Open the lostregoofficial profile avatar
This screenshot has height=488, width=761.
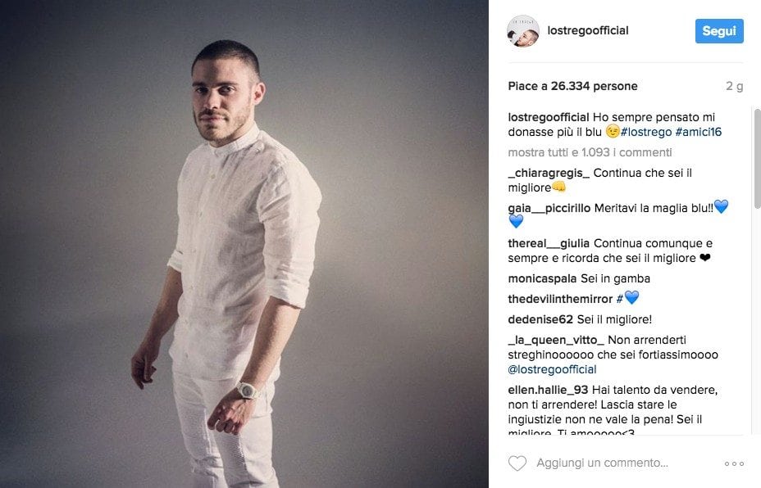522,31
